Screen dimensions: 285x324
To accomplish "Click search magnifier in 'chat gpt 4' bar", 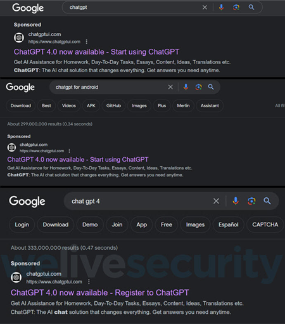I will [x=267, y=201].
